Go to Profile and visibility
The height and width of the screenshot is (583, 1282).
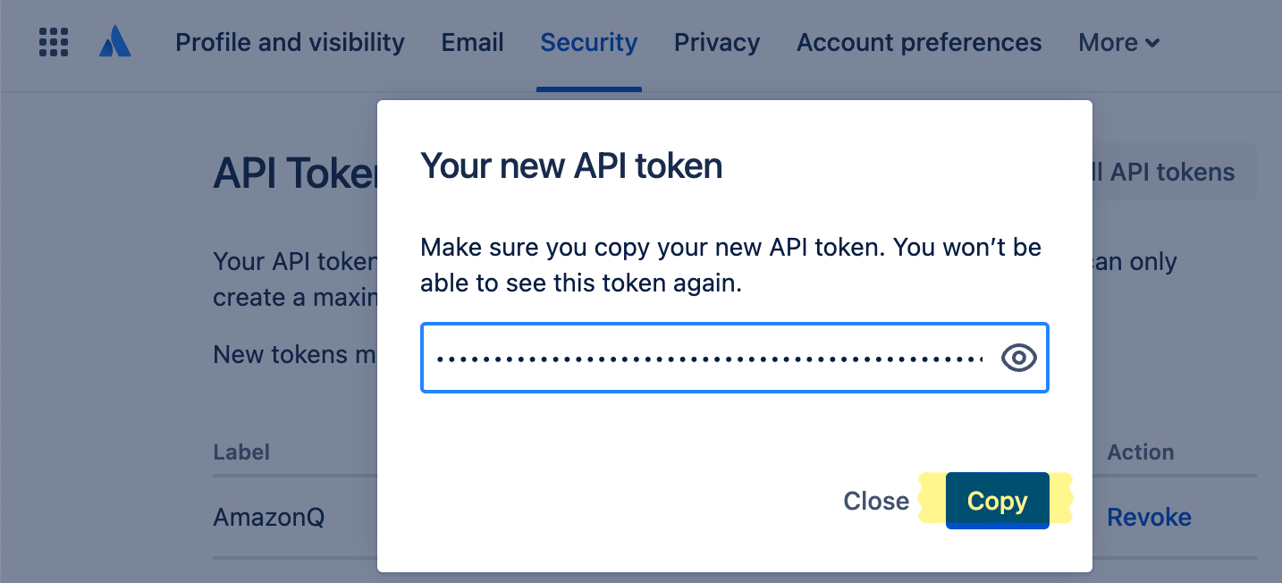tap(290, 42)
